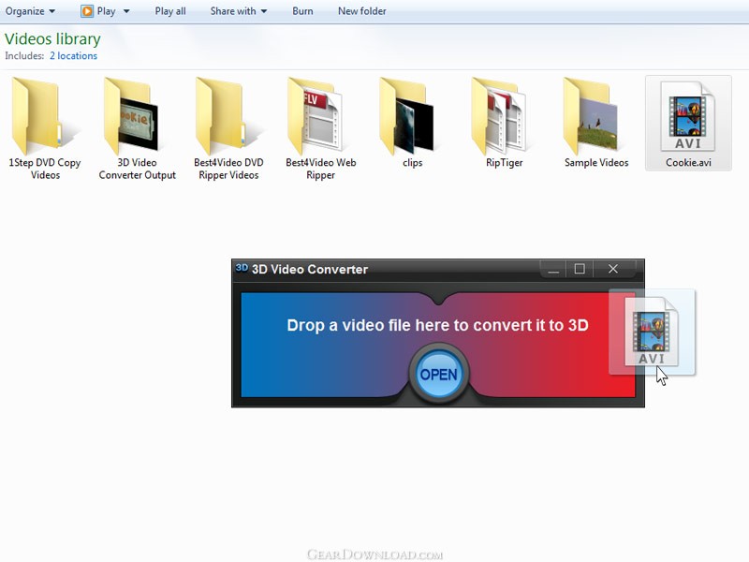The height and width of the screenshot is (562, 749).
Task: Create a New folder from the toolbar
Action: point(362,11)
